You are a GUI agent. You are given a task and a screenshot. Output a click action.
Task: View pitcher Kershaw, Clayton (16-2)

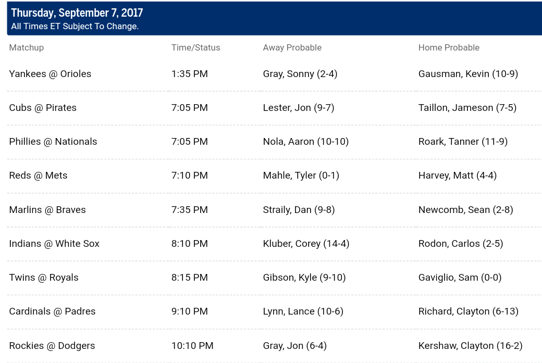471,346
